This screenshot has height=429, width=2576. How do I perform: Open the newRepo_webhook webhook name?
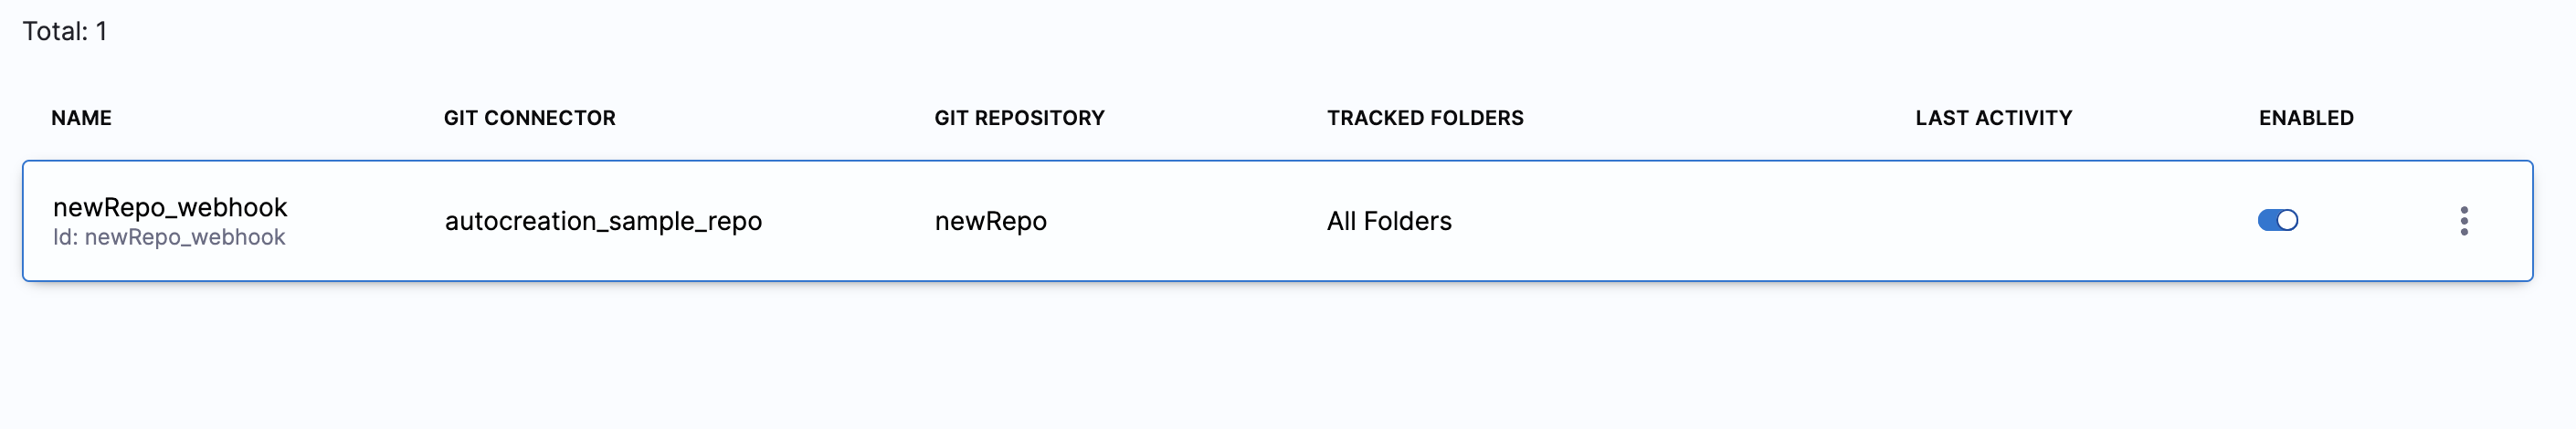tap(170, 207)
